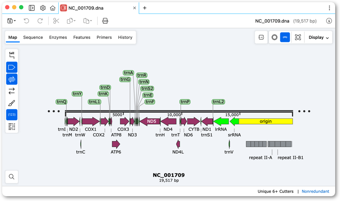
Task: Toggle the show features arrow icon
Action: [12, 67]
